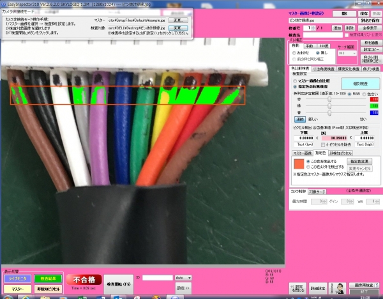
Task: Click the support operator avatar icon
Action: [x=341, y=287]
